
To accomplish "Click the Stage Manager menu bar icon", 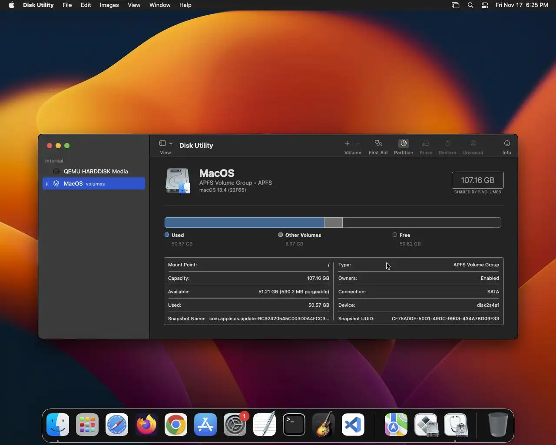I will click(x=455, y=5).
